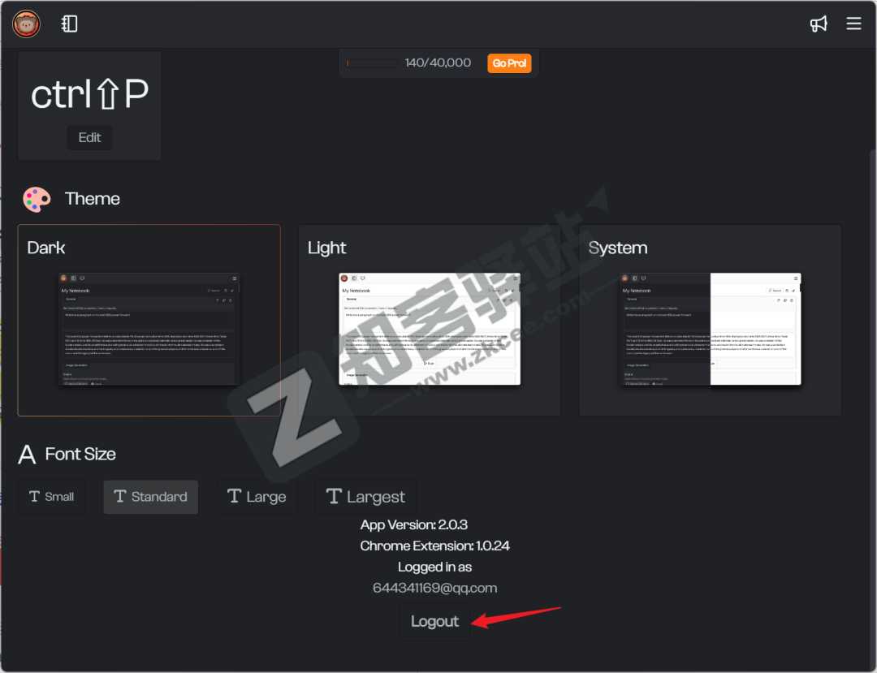This screenshot has height=673, width=877.
Task: Click the bear avatar logo icon
Action: tap(26, 24)
